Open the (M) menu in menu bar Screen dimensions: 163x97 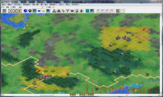point(27,5)
